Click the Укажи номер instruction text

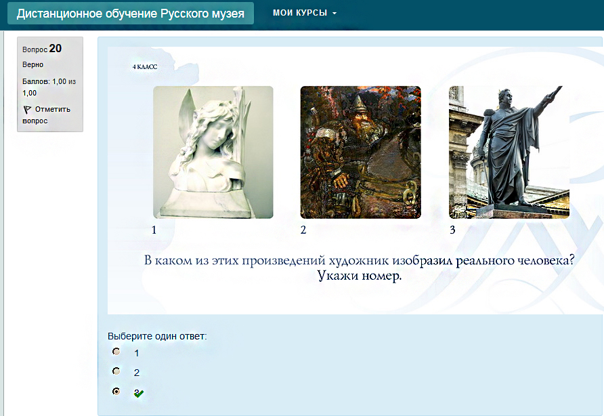pos(359,276)
